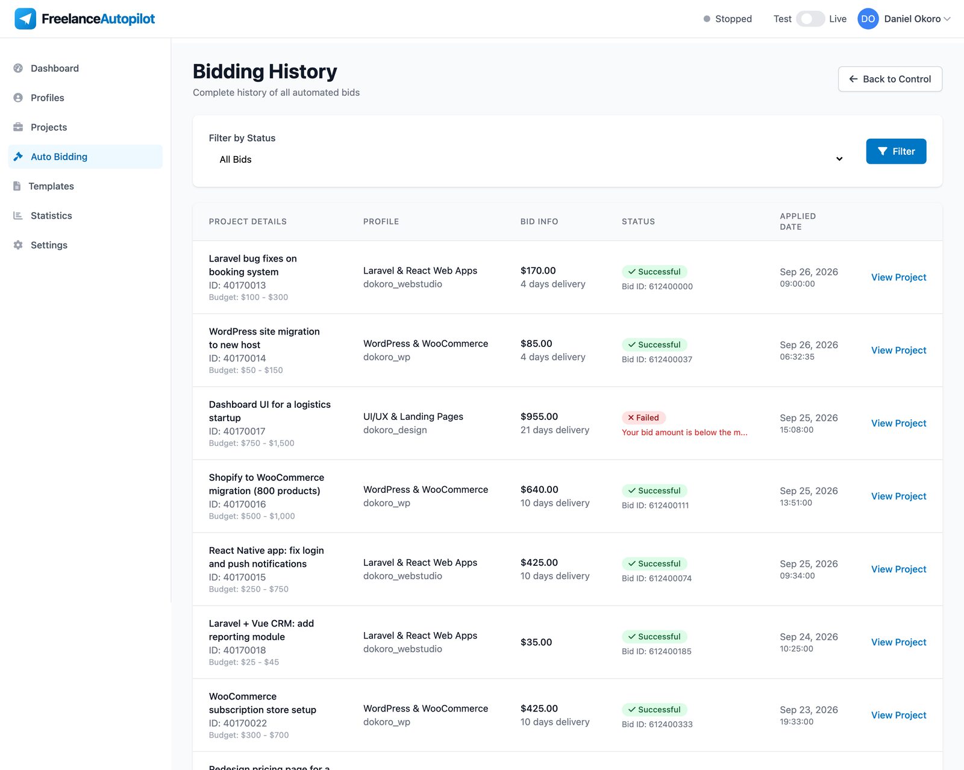View Project for Laravel + Vue CRM row

point(898,642)
